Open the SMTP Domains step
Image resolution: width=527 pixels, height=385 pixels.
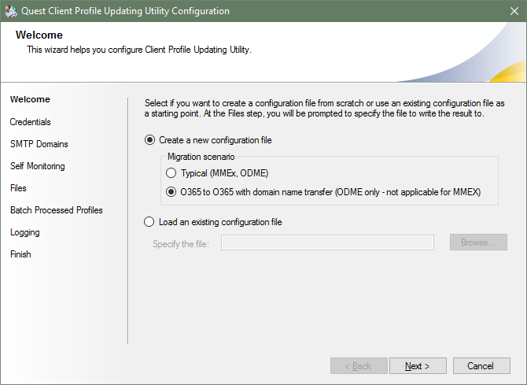tap(39, 144)
